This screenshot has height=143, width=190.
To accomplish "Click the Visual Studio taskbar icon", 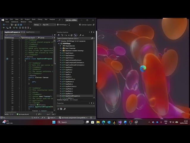I will 120,122.
